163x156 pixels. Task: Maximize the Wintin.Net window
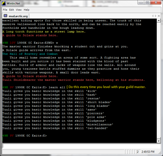point(147,3)
